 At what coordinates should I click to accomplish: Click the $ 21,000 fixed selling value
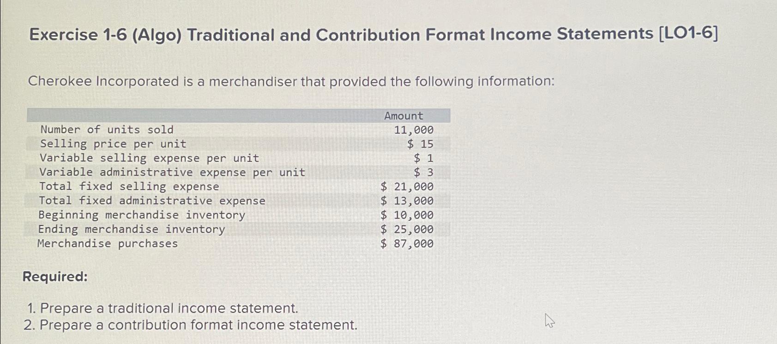[407, 187]
